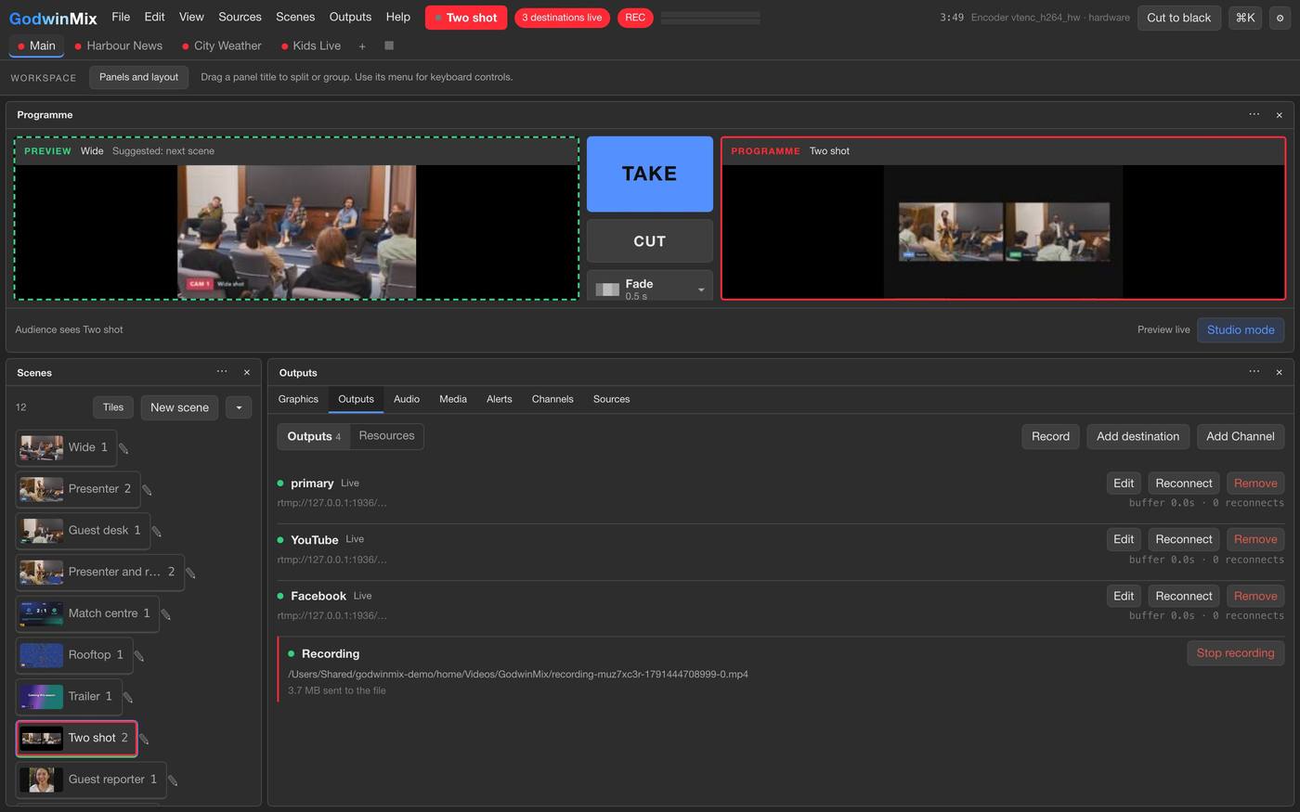Open the Sources menu
Screen dimensions: 1300x812
point(240,17)
